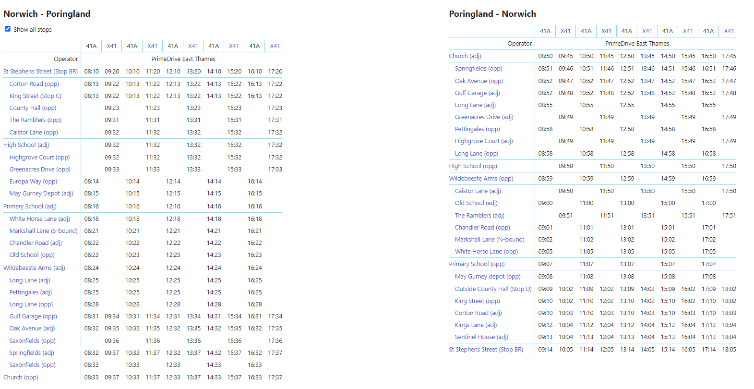This screenshot has width=754, height=389.
Task: Open first X41 service in Norwich - Poringland table
Action: (111, 46)
